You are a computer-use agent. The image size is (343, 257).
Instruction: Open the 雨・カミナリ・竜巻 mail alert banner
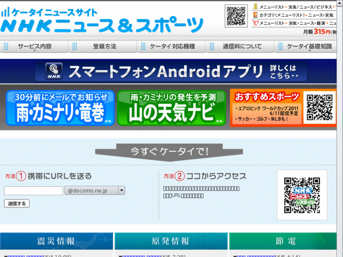(60, 108)
